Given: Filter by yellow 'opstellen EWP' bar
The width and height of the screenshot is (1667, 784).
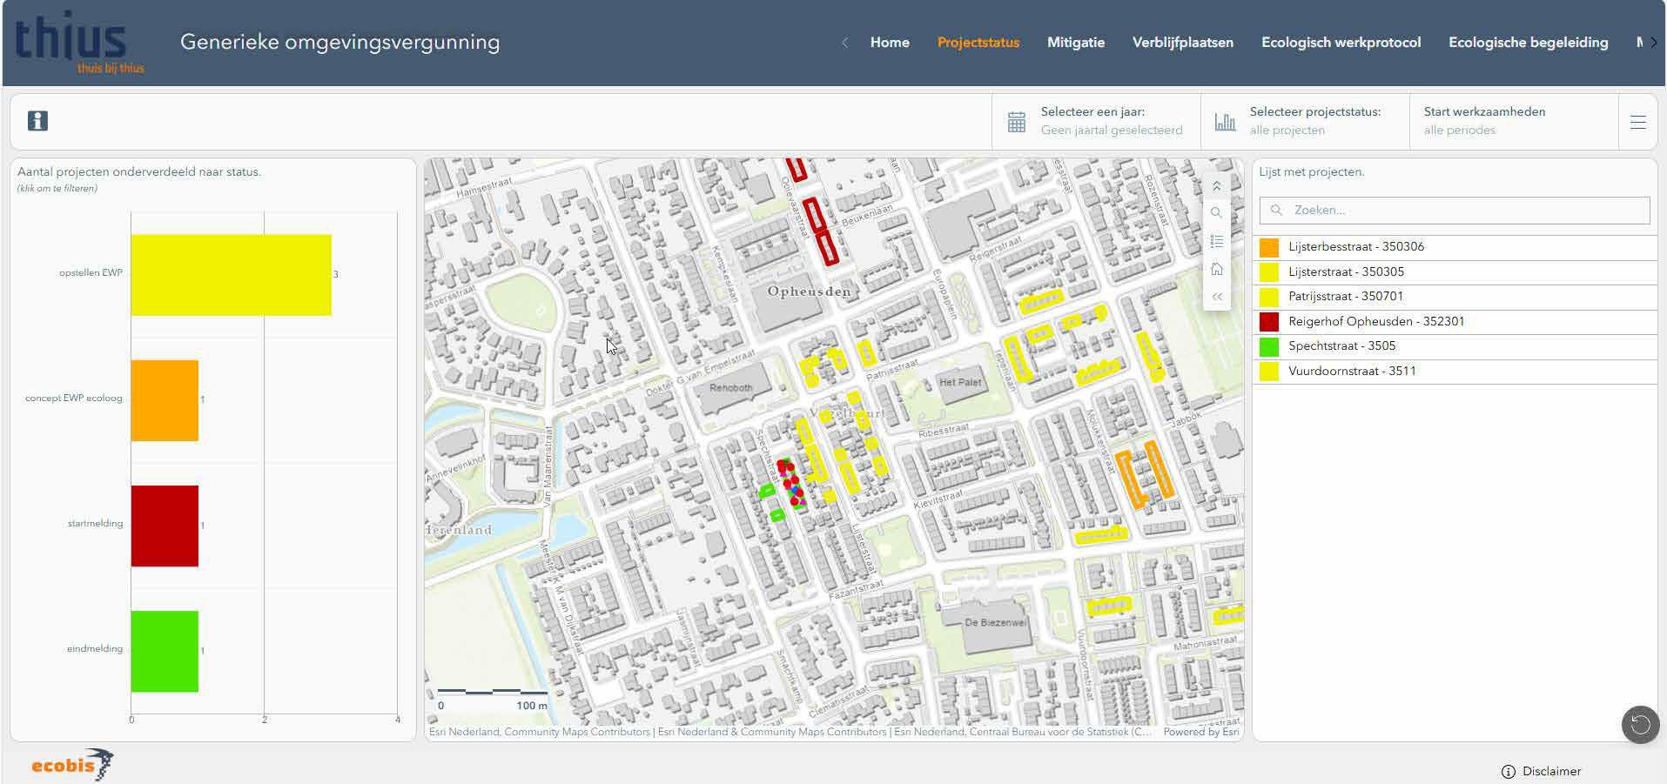Looking at the screenshot, I should point(232,275).
